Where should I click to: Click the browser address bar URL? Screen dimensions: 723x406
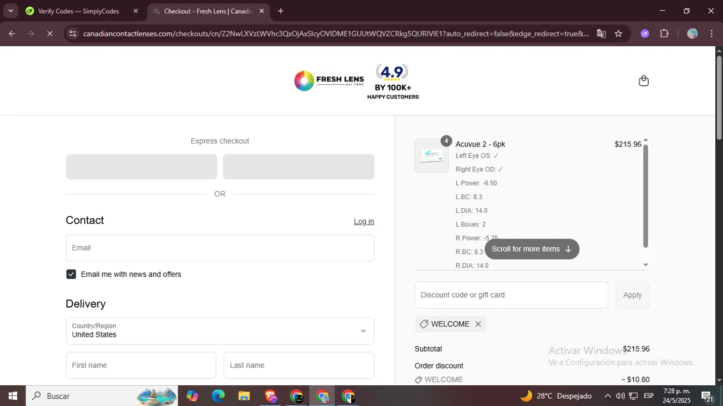[x=335, y=34]
